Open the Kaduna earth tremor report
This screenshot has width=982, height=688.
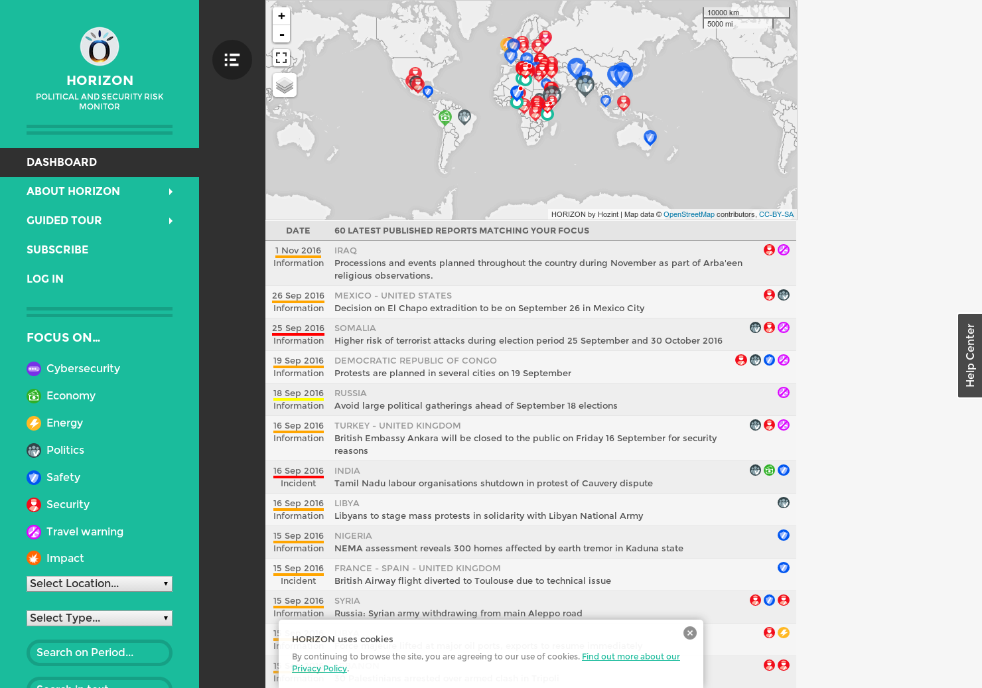[x=508, y=549]
